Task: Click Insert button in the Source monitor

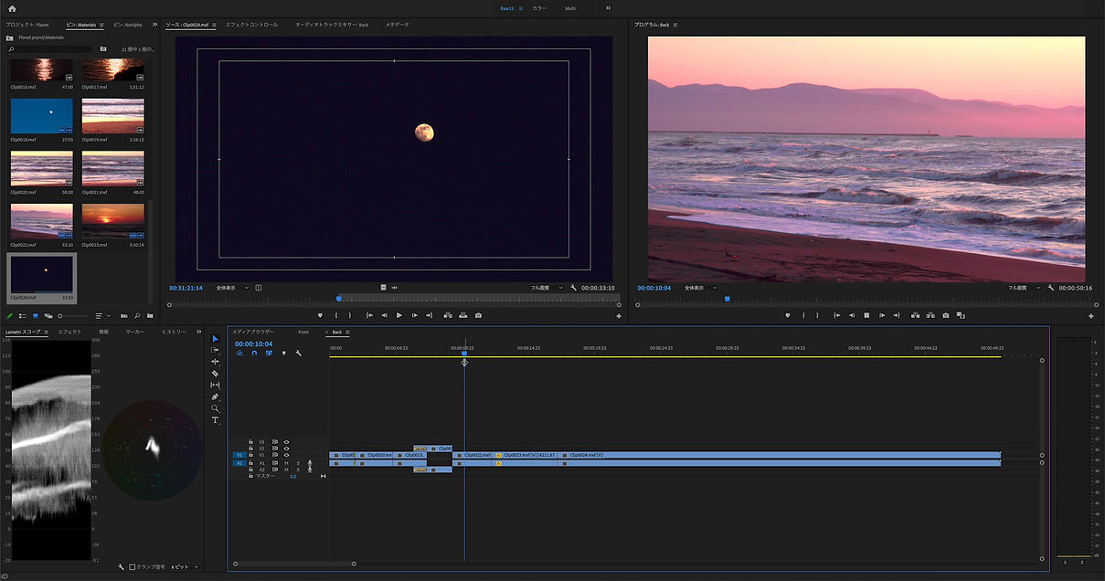Action: click(448, 315)
